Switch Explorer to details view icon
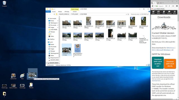The height and width of the screenshot is (100, 179). [x=147, y=65]
